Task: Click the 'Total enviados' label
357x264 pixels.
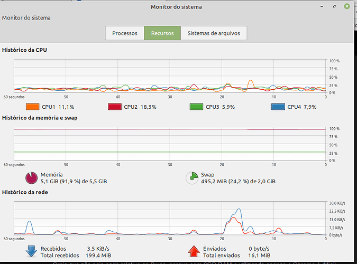Action: pyautogui.click(x=222, y=256)
